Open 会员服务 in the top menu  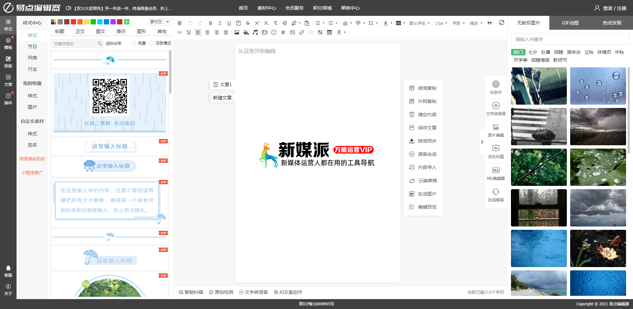point(294,8)
